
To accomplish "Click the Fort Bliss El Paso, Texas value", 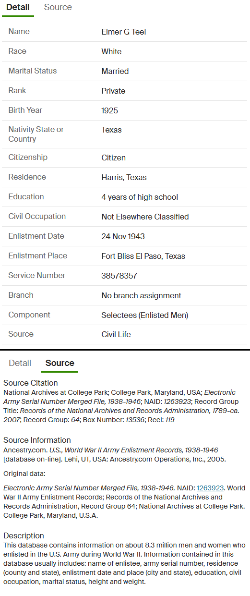I will pos(143,256).
